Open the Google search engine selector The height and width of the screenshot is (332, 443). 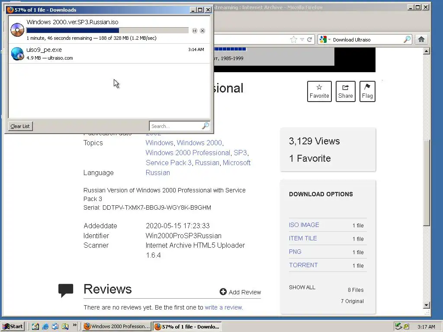click(x=324, y=39)
